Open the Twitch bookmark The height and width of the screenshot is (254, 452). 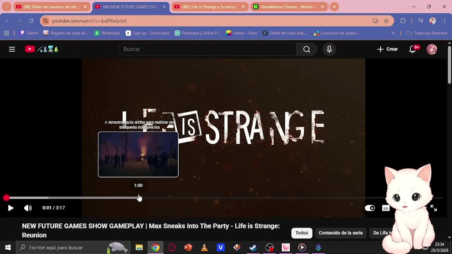(x=29, y=33)
